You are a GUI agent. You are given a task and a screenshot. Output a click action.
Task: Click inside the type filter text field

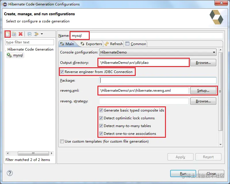[30, 42]
